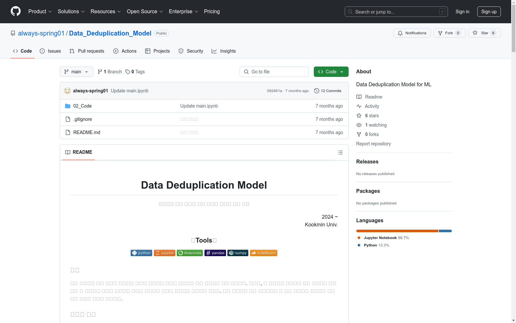Expand the Open Source menu
Image resolution: width=516 pixels, height=323 pixels.
[x=145, y=12]
